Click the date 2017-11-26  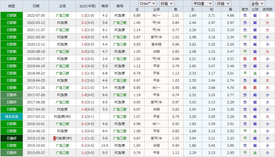(x=36, y=88)
